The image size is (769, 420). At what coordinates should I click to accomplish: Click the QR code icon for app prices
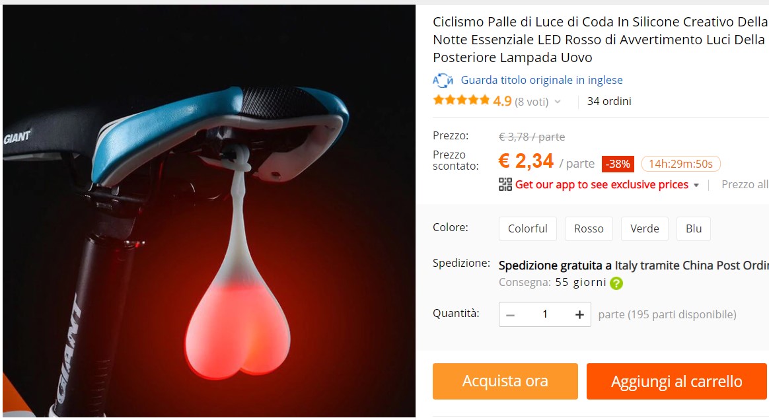(505, 184)
